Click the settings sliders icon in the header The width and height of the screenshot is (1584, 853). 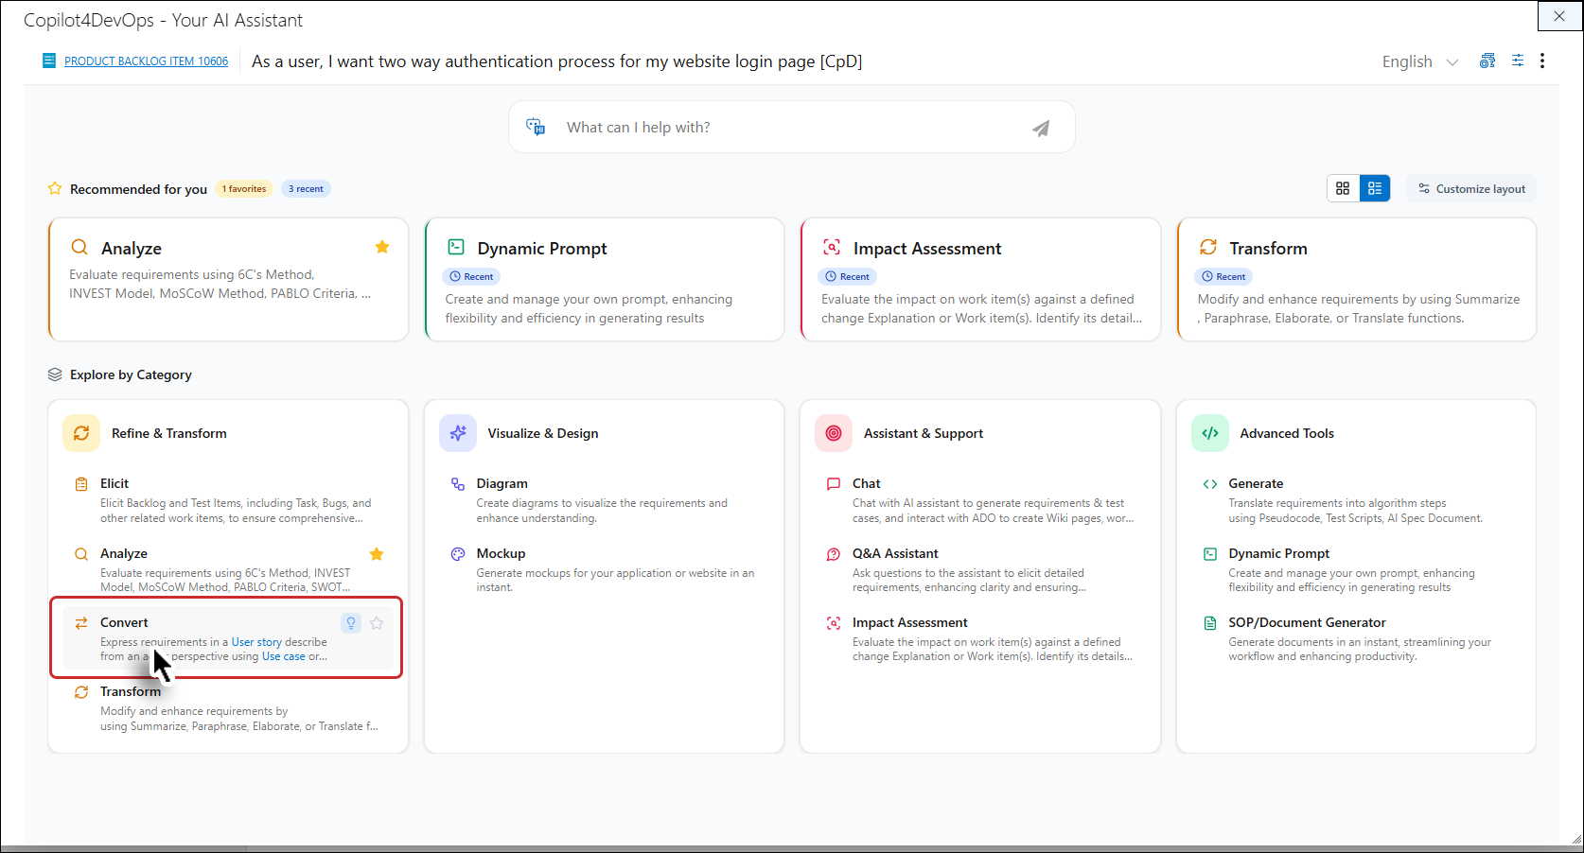pyautogui.click(x=1517, y=61)
